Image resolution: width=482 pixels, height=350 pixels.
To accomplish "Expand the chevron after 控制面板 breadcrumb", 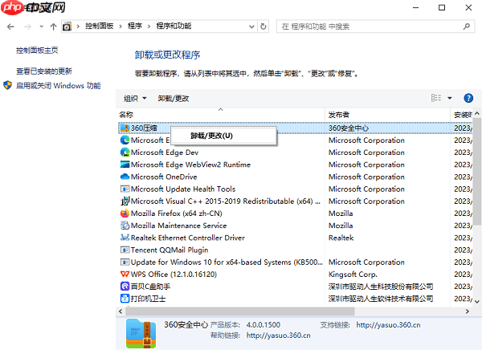I will 120,26.
